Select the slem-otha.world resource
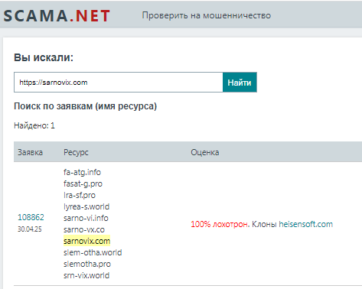The width and height of the screenshot is (362, 289). click(x=93, y=252)
